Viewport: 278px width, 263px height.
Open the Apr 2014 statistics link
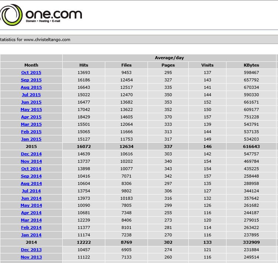[x=31, y=213]
